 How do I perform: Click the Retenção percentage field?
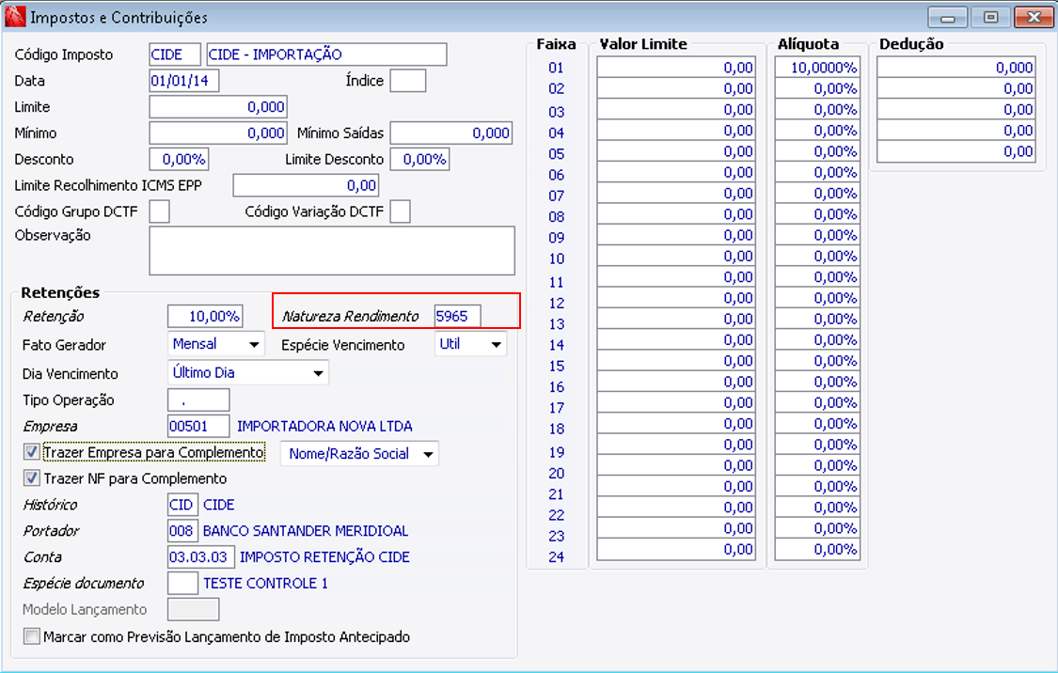point(205,316)
